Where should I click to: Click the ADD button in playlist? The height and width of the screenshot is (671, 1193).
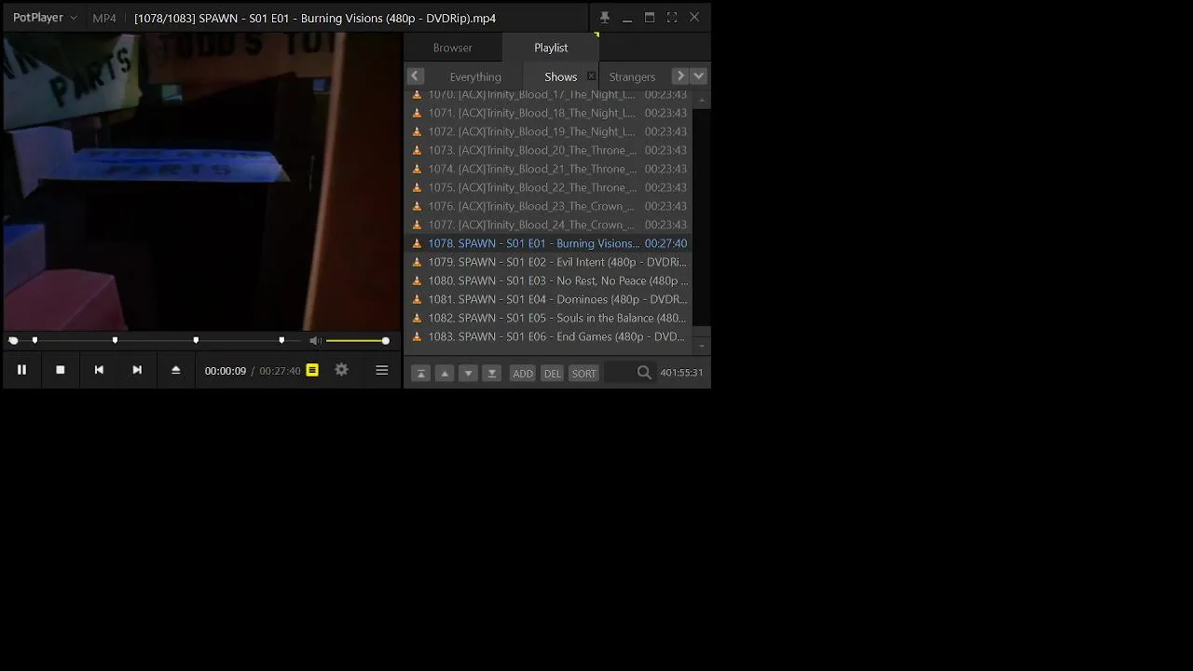(x=523, y=373)
